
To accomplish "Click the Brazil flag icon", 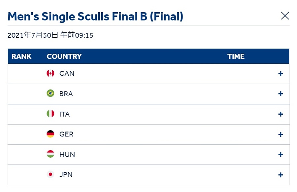I will pyautogui.click(x=50, y=93).
